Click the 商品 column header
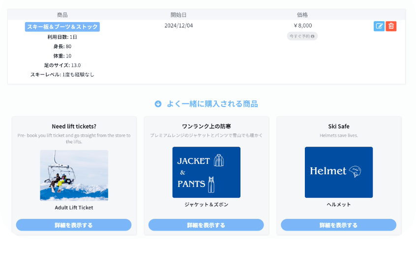Screen dimensions: 416x265 (x=62, y=15)
